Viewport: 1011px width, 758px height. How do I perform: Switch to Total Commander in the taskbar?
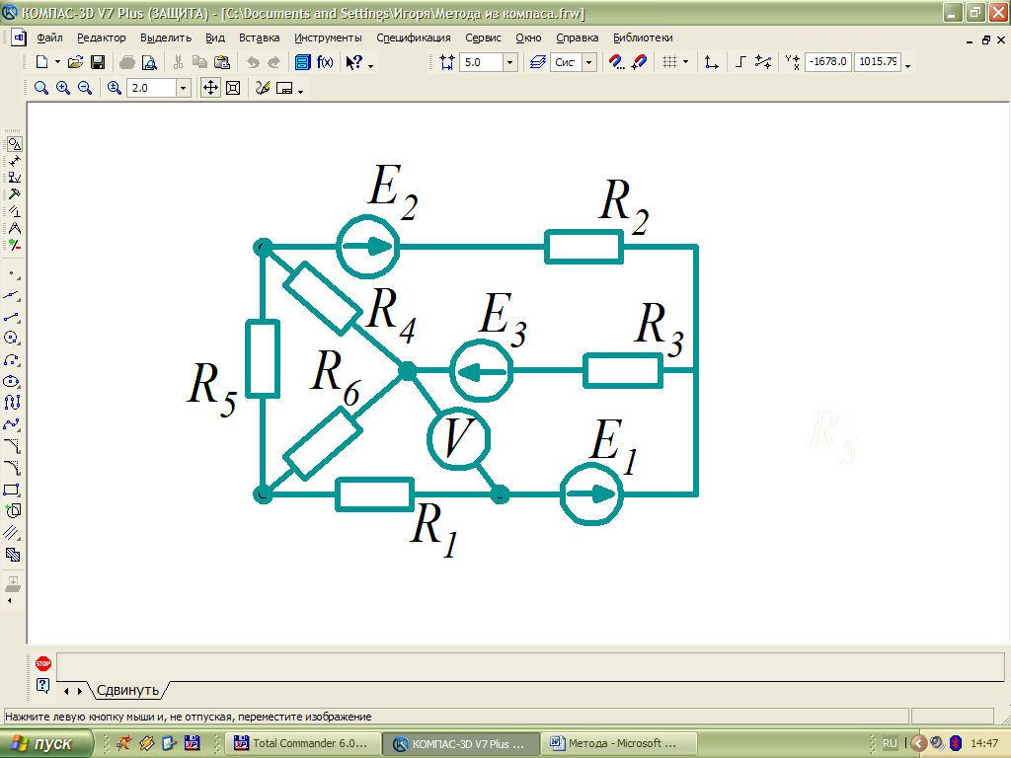point(300,743)
